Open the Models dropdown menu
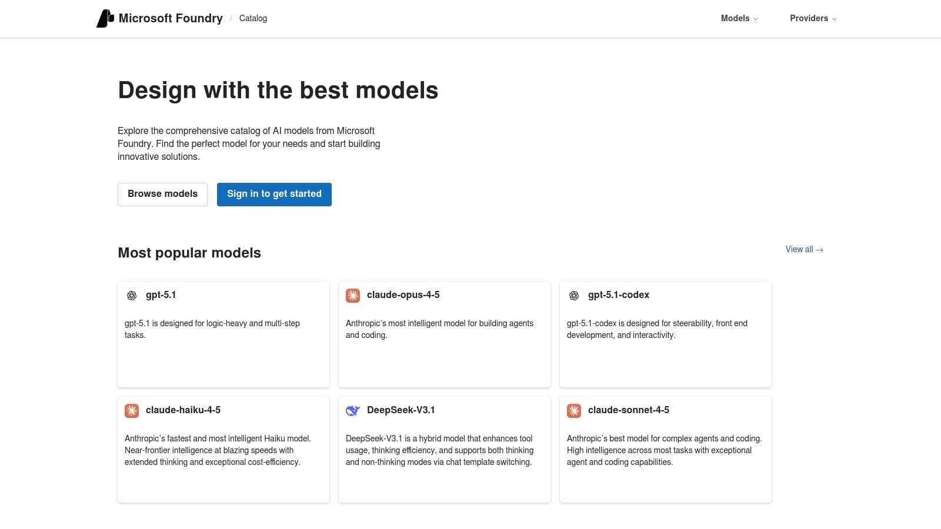This screenshot has height=529, width=941. [739, 18]
